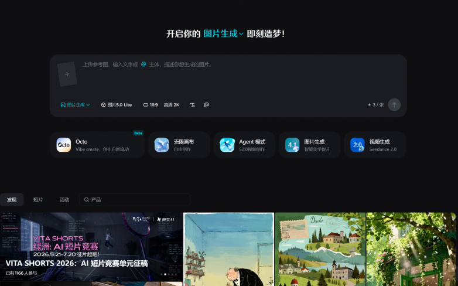Click the 产品 search field

point(135,200)
